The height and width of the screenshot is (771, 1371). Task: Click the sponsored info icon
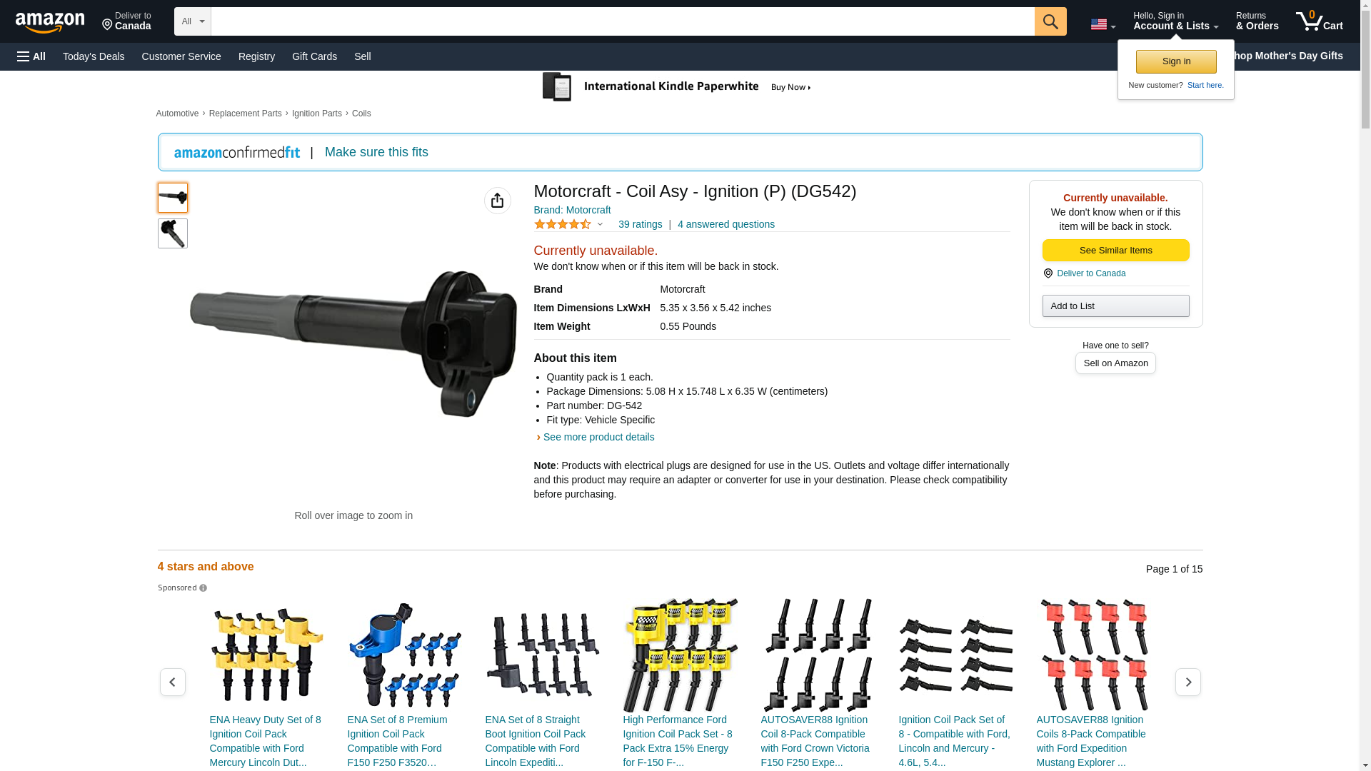click(x=203, y=588)
